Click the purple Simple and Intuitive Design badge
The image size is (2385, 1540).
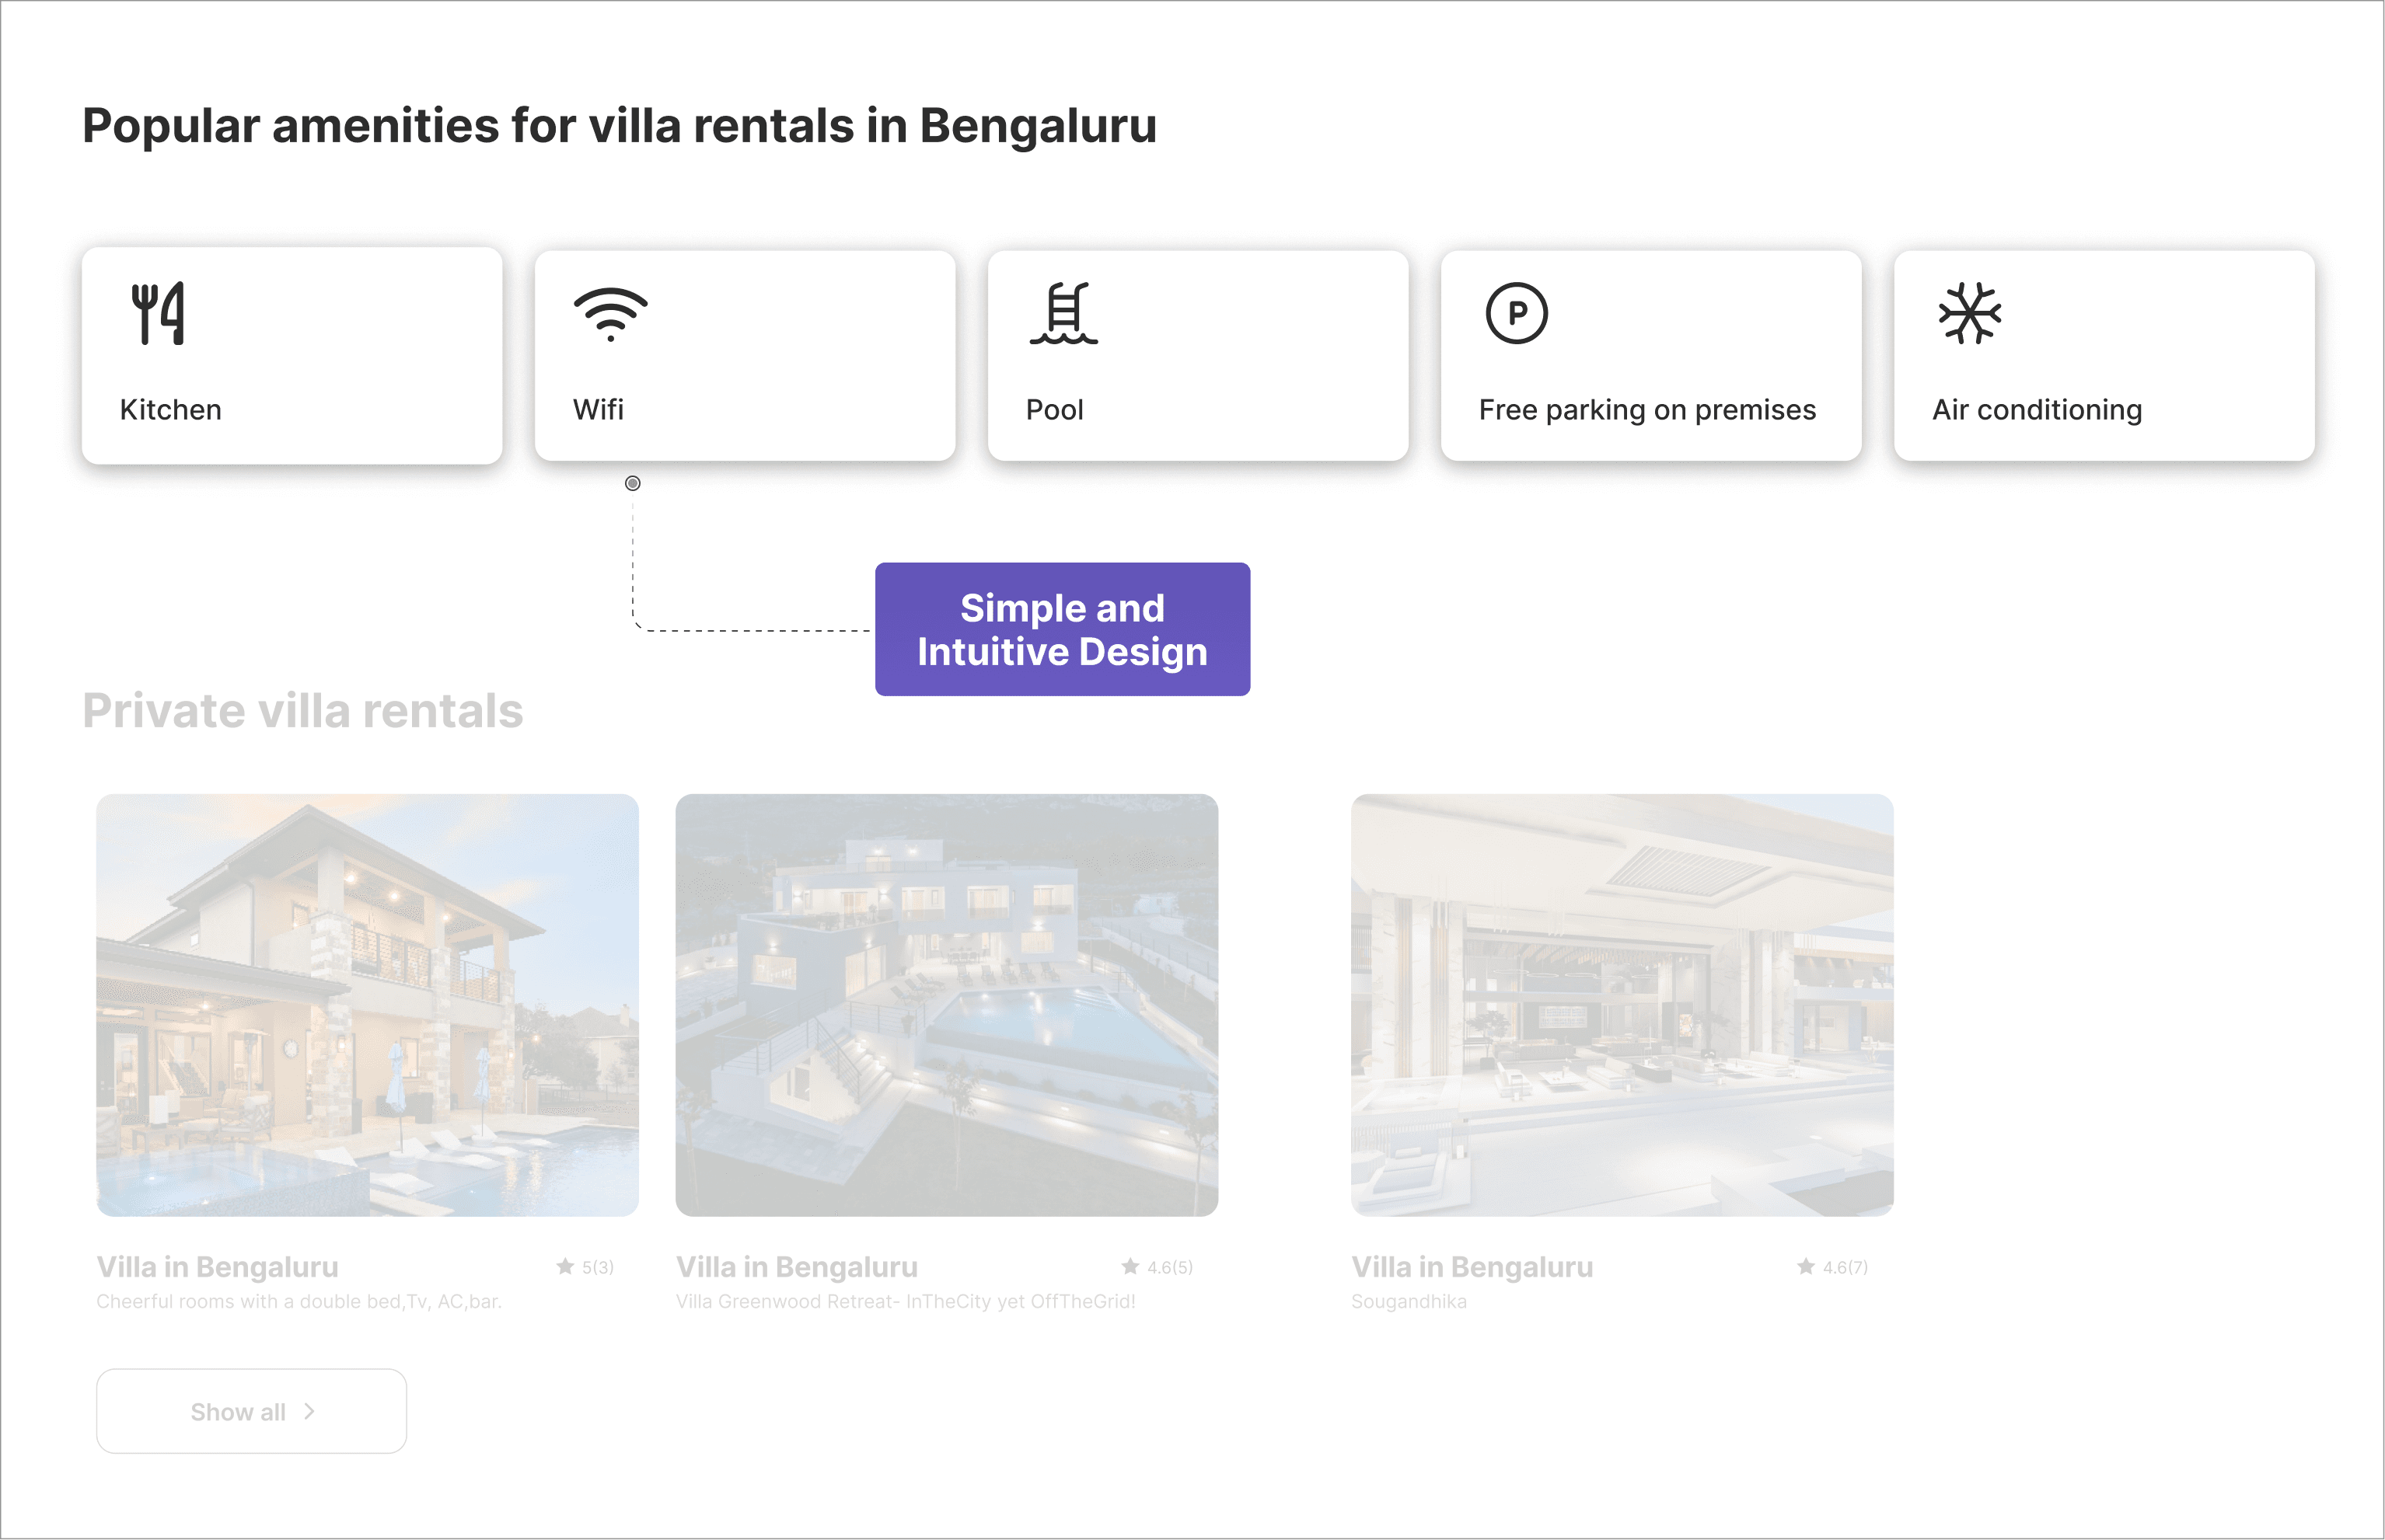1063,629
